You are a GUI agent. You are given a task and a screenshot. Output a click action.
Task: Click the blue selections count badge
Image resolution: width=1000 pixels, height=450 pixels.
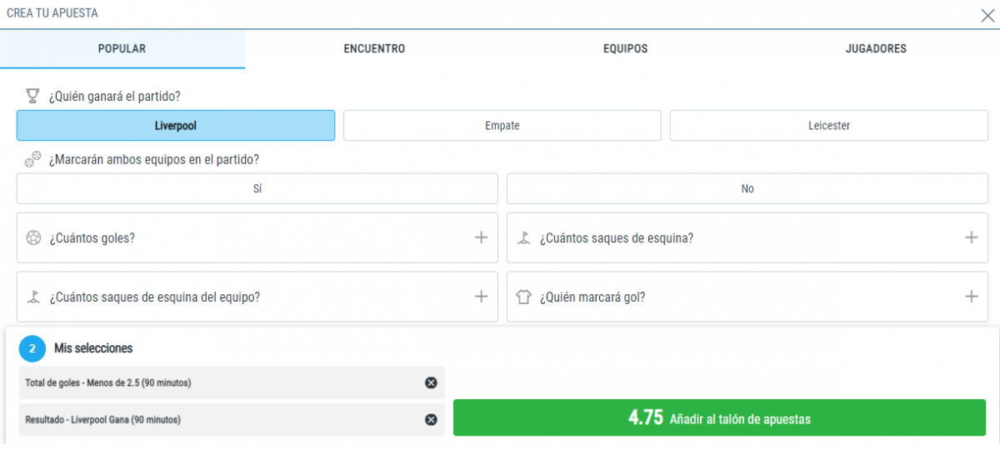point(32,348)
